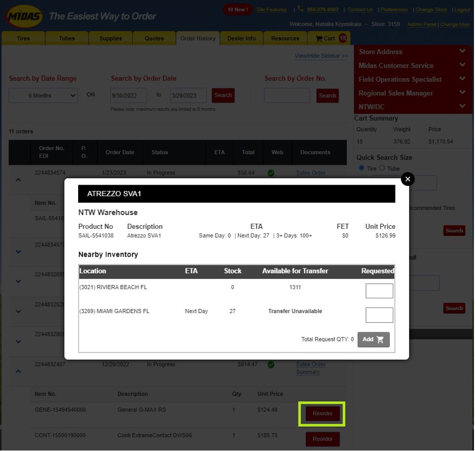Open the Site Features link
Screen dimensions: 475x451
(x=271, y=10)
